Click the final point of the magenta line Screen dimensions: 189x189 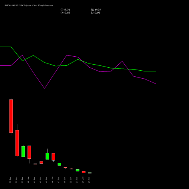pyautogui.click(x=156, y=84)
